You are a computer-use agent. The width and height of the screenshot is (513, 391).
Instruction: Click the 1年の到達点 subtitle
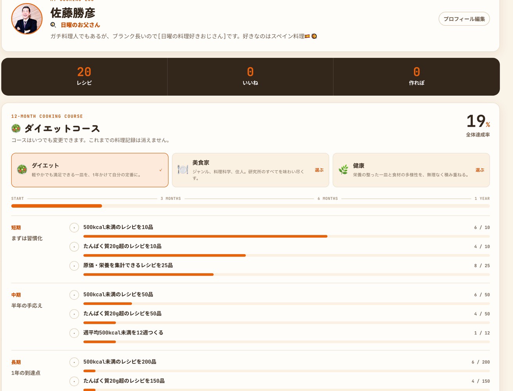[26, 373]
